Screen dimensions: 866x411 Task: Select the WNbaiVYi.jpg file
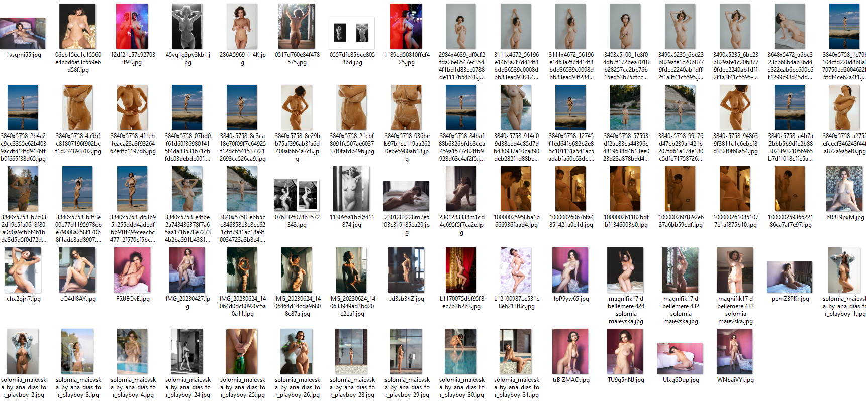pyautogui.click(x=735, y=352)
